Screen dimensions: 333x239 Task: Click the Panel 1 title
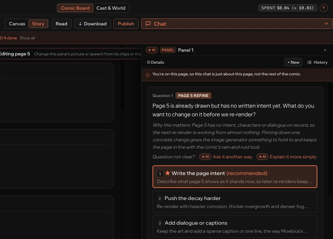(x=185, y=50)
